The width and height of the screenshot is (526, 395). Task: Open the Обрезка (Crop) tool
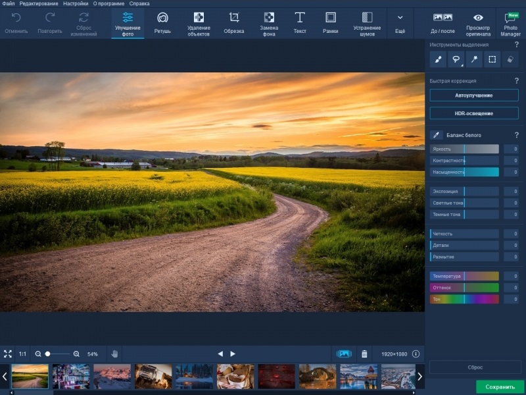coord(233,22)
